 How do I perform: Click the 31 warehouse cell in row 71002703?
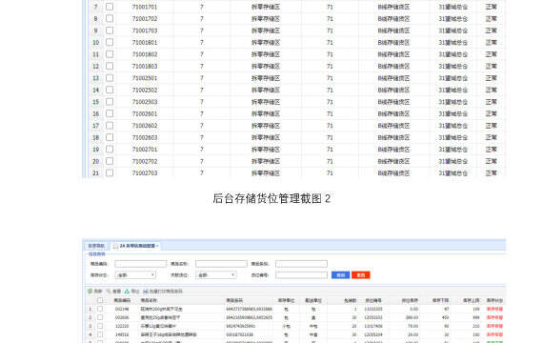pyautogui.click(x=452, y=172)
